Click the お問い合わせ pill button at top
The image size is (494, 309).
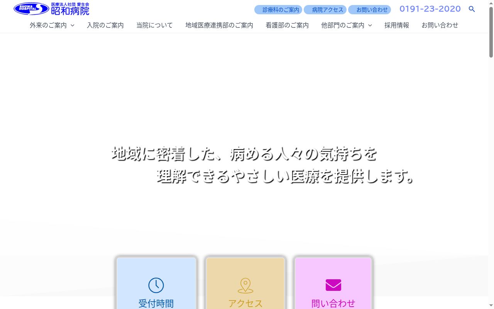(x=369, y=10)
